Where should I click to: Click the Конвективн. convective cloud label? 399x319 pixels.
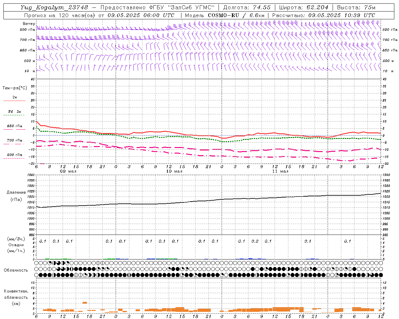(x=16, y=291)
